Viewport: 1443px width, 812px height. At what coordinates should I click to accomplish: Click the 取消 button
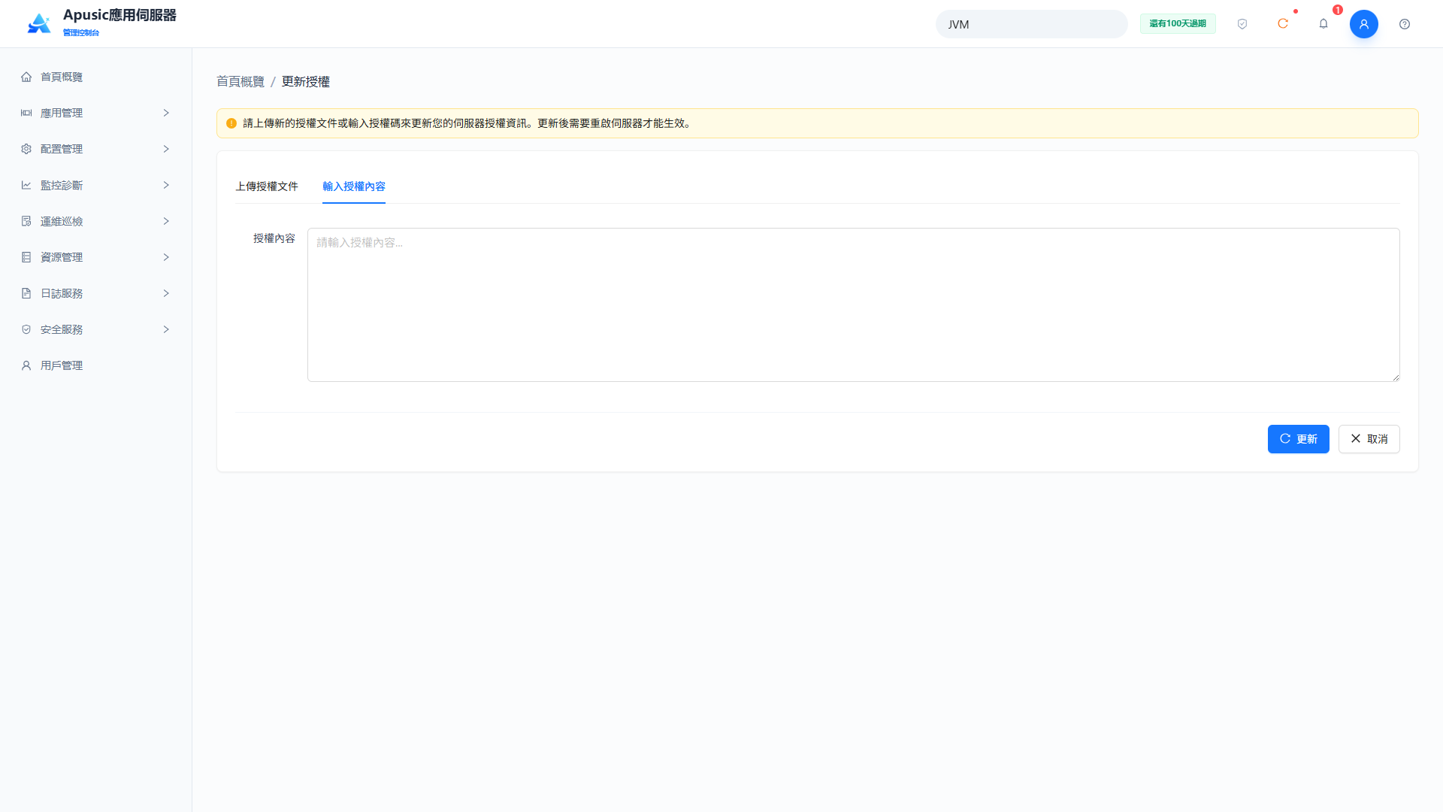coord(1369,439)
